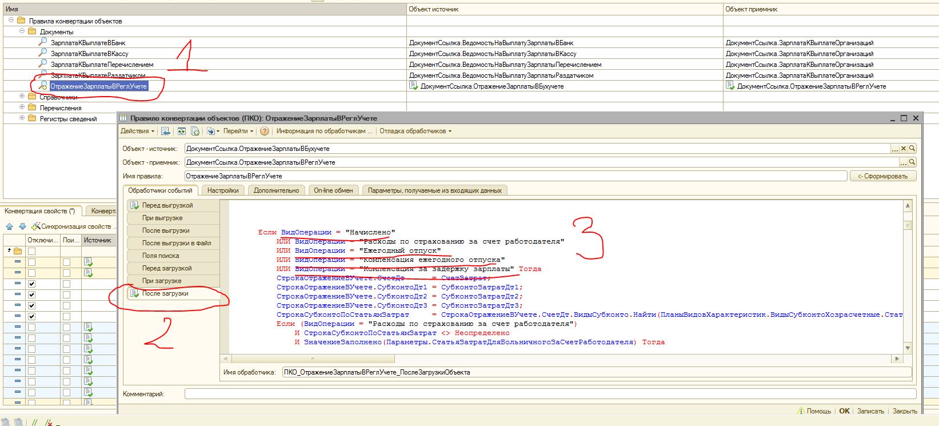This screenshot has height=426, width=939.
Task: Click ellipsis select button of Объект-приемник field
Action: [904, 162]
